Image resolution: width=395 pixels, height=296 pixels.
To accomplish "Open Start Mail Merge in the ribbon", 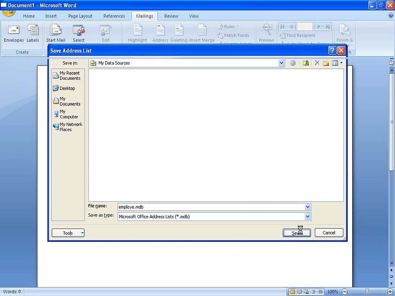I will pos(56,33).
